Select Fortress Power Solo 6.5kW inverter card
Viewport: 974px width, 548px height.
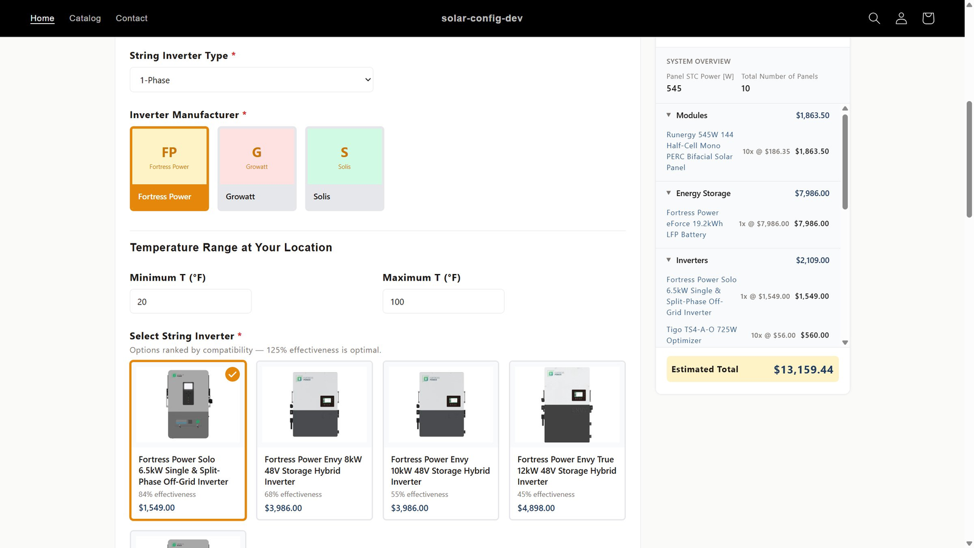[188, 440]
